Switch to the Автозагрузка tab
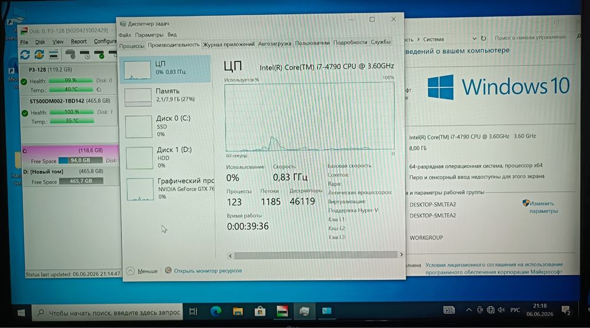Screen dimensions: 590x328 275,44
